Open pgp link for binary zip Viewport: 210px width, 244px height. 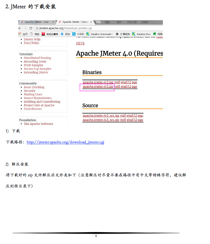click(134, 86)
